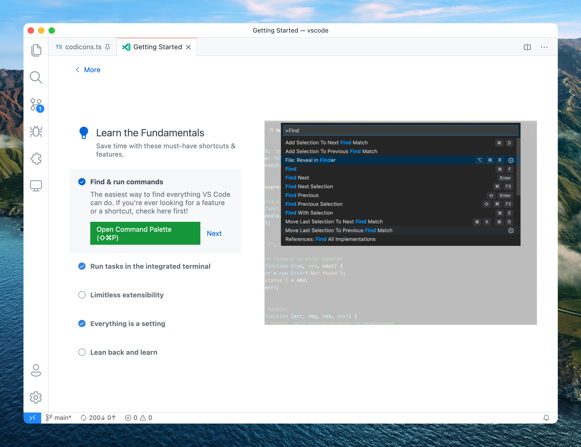Open the Manage gear icon
Viewport: 581px width, 447px height.
click(x=36, y=397)
